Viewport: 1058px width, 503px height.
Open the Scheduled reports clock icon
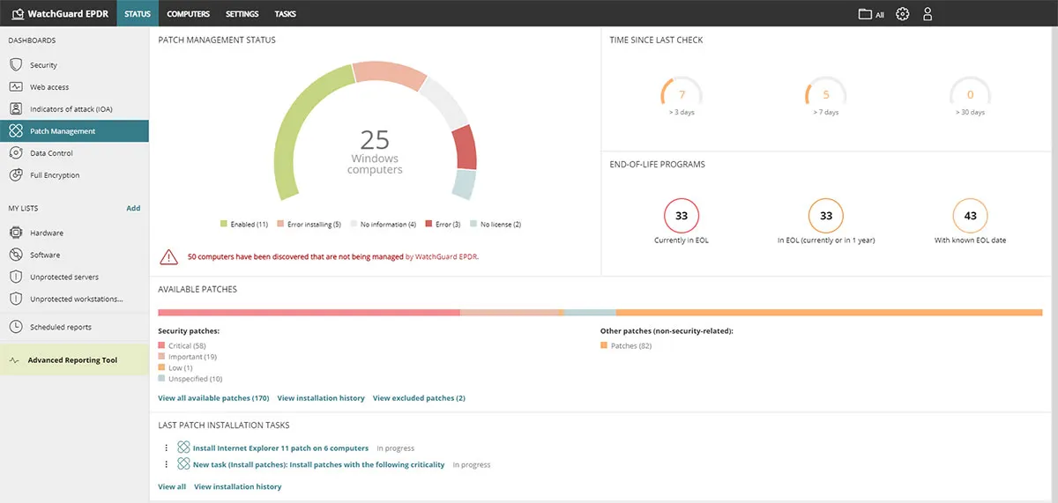[x=15, y=327]
